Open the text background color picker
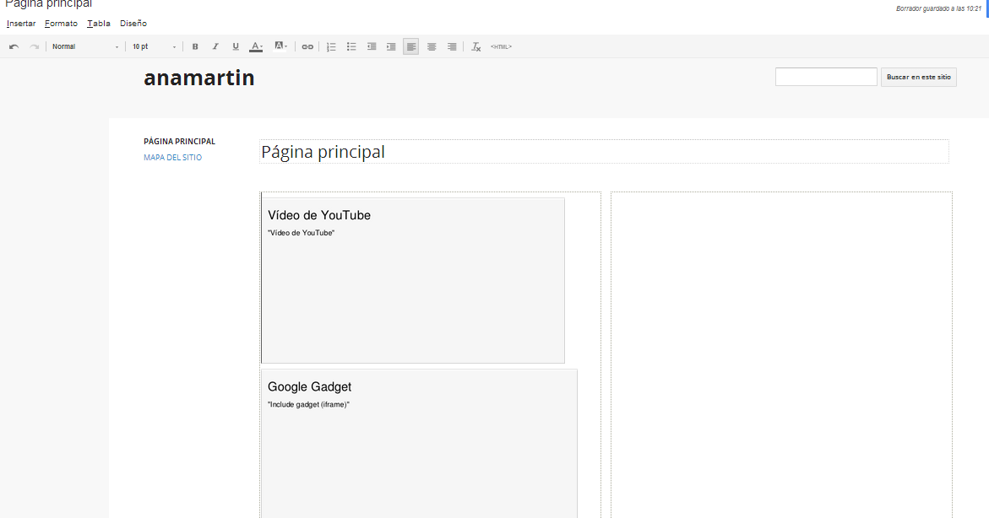 (281, 46)
